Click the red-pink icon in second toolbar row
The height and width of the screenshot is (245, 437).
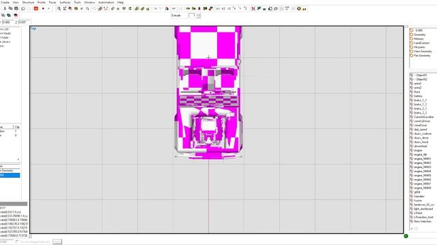click(x=16, y=15)
